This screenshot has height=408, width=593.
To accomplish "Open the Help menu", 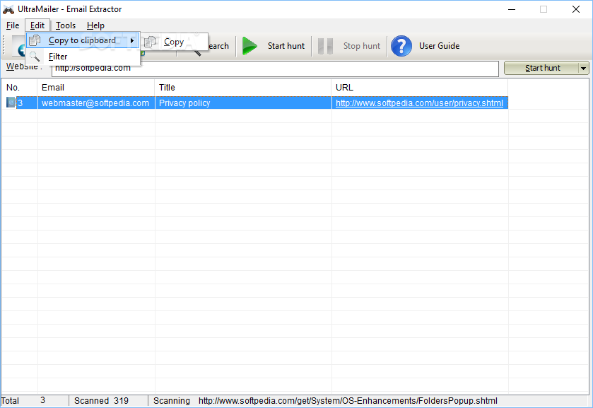I will coord(95,25).
